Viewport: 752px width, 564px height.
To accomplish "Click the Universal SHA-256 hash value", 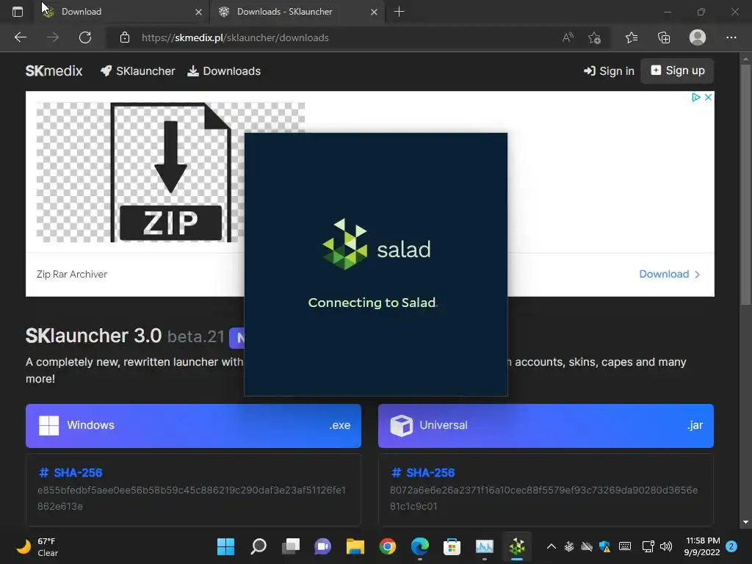I will [x=544, y=498].
